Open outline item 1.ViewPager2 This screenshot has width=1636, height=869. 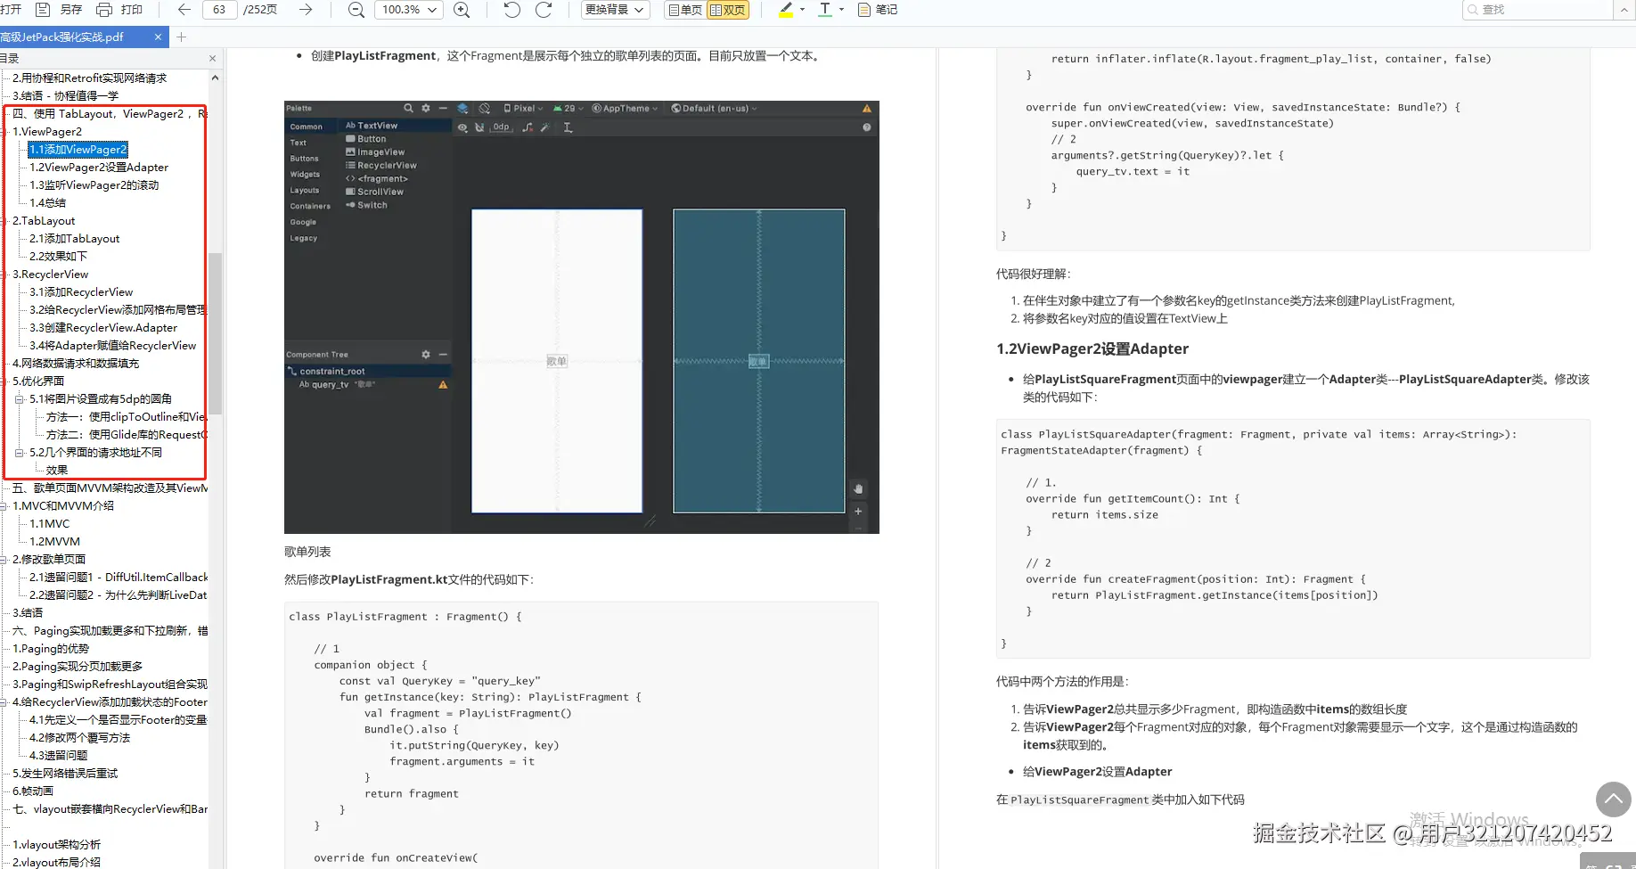click(x=47, y=132)
